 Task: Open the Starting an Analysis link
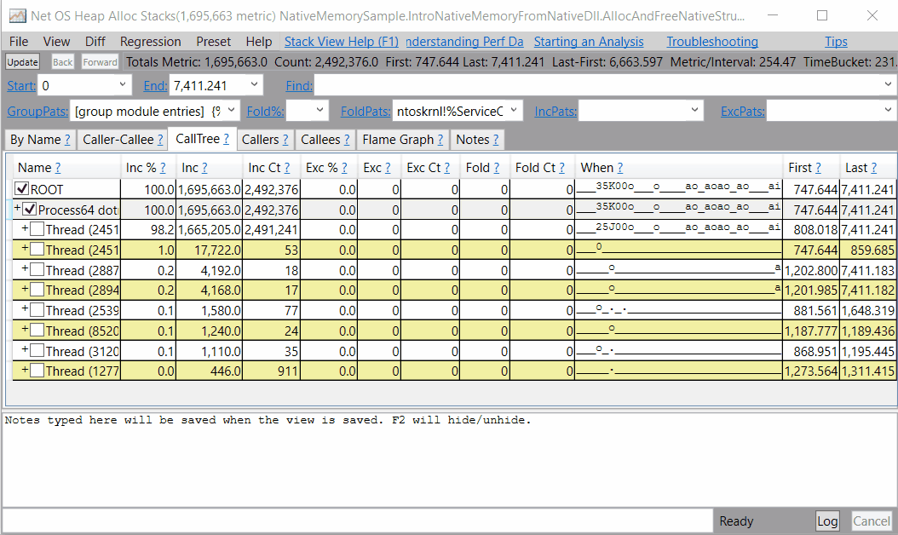point(589,41)
